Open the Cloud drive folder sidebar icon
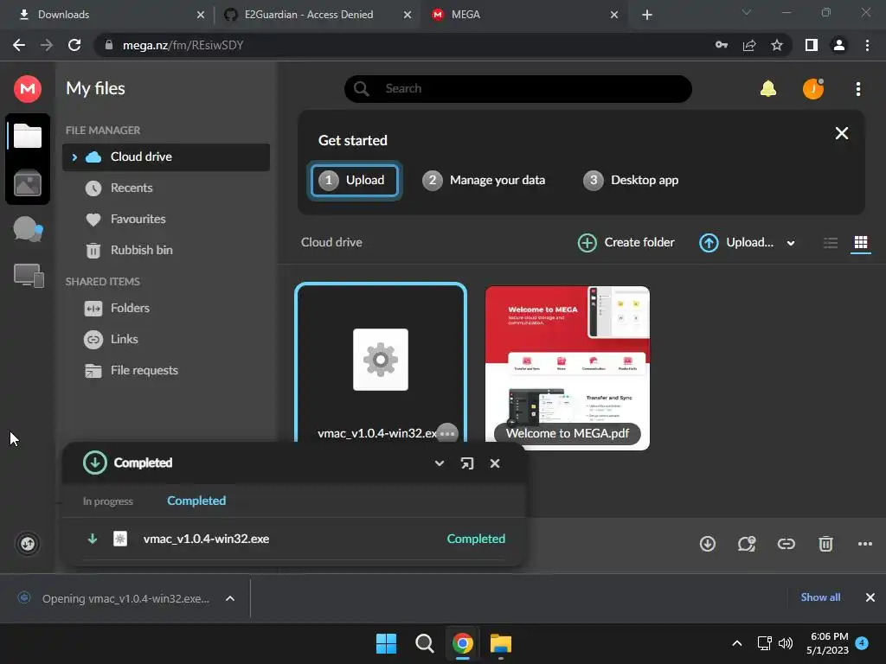886x664 pixels. pos(28,136)
